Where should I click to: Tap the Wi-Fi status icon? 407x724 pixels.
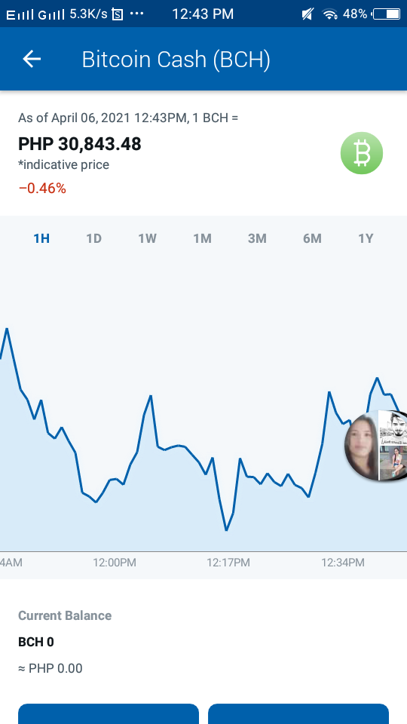(x=329, y=14)
